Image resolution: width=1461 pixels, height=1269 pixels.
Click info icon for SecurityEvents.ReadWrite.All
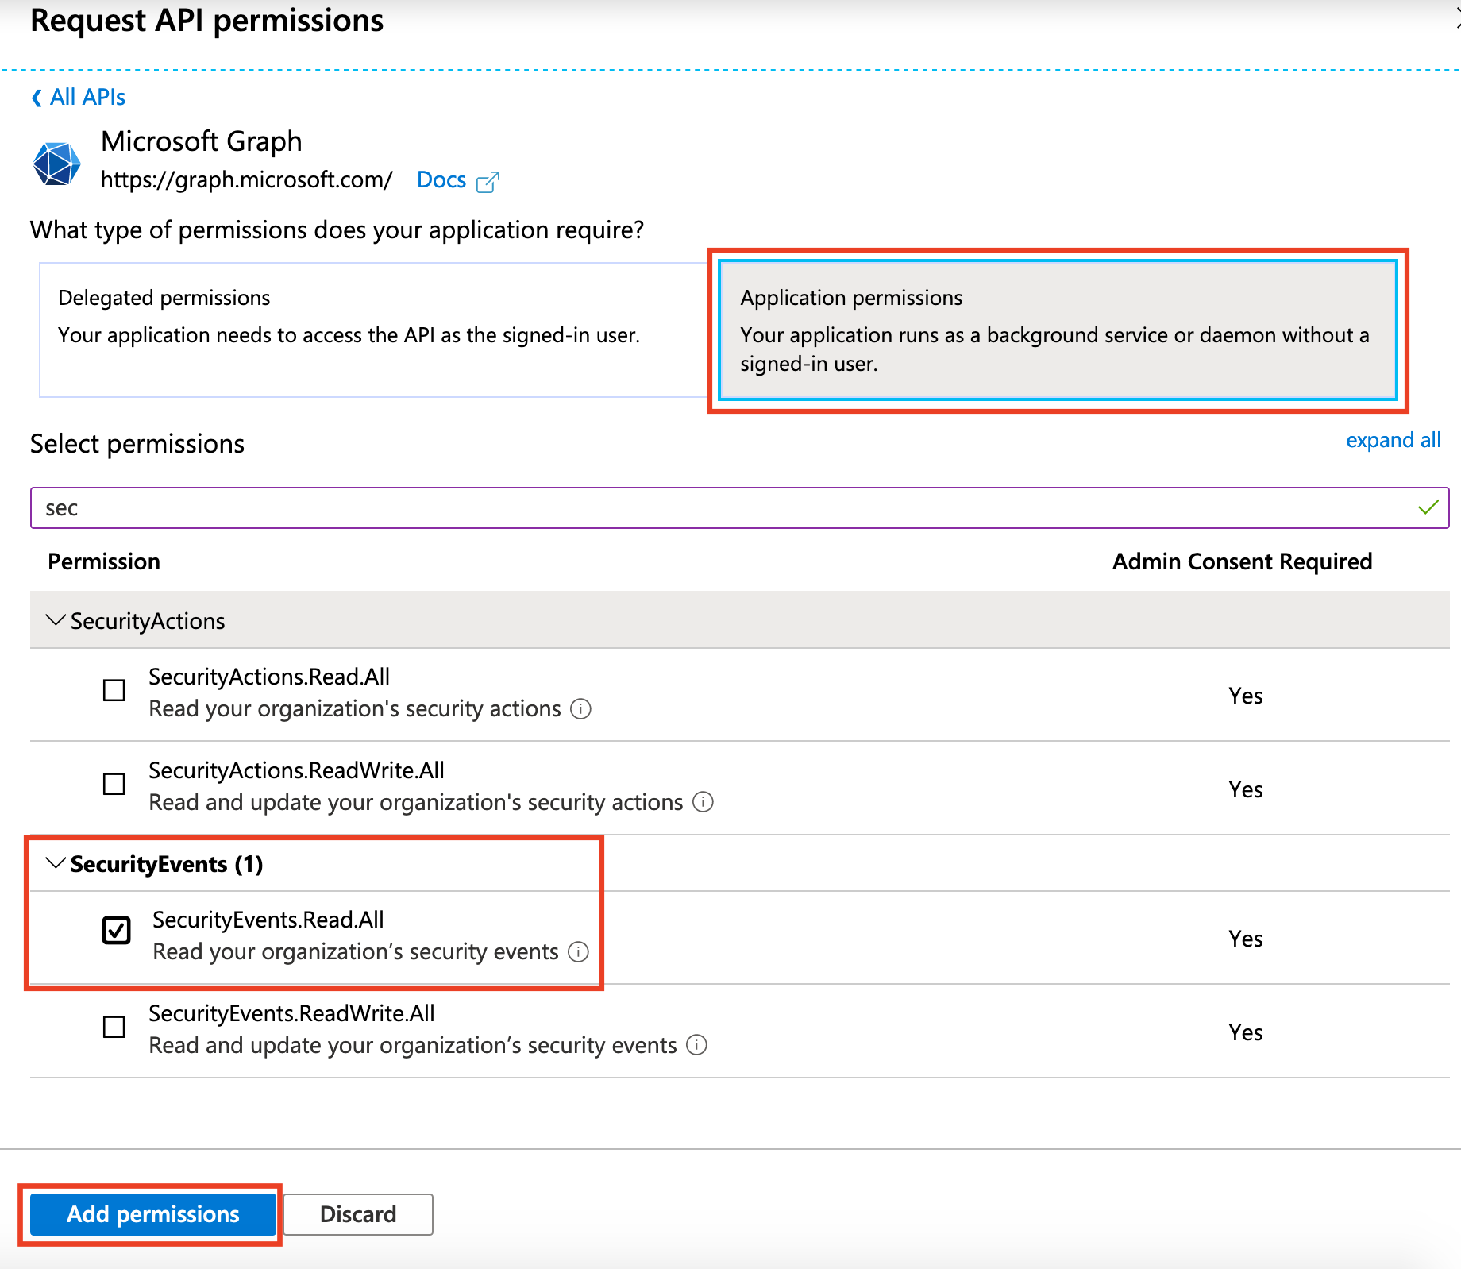pyautogui.click(x=696, y=1045)
